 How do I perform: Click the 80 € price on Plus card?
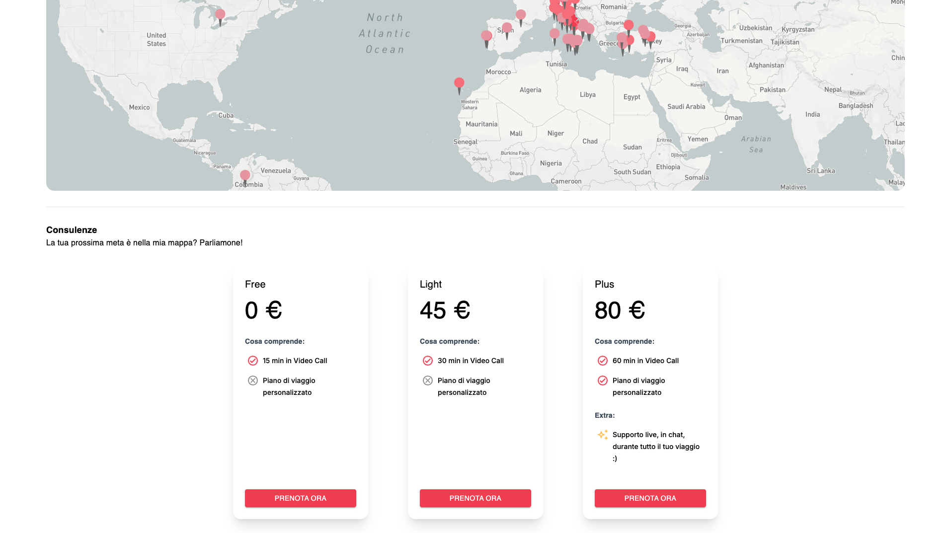coord(620,310)
